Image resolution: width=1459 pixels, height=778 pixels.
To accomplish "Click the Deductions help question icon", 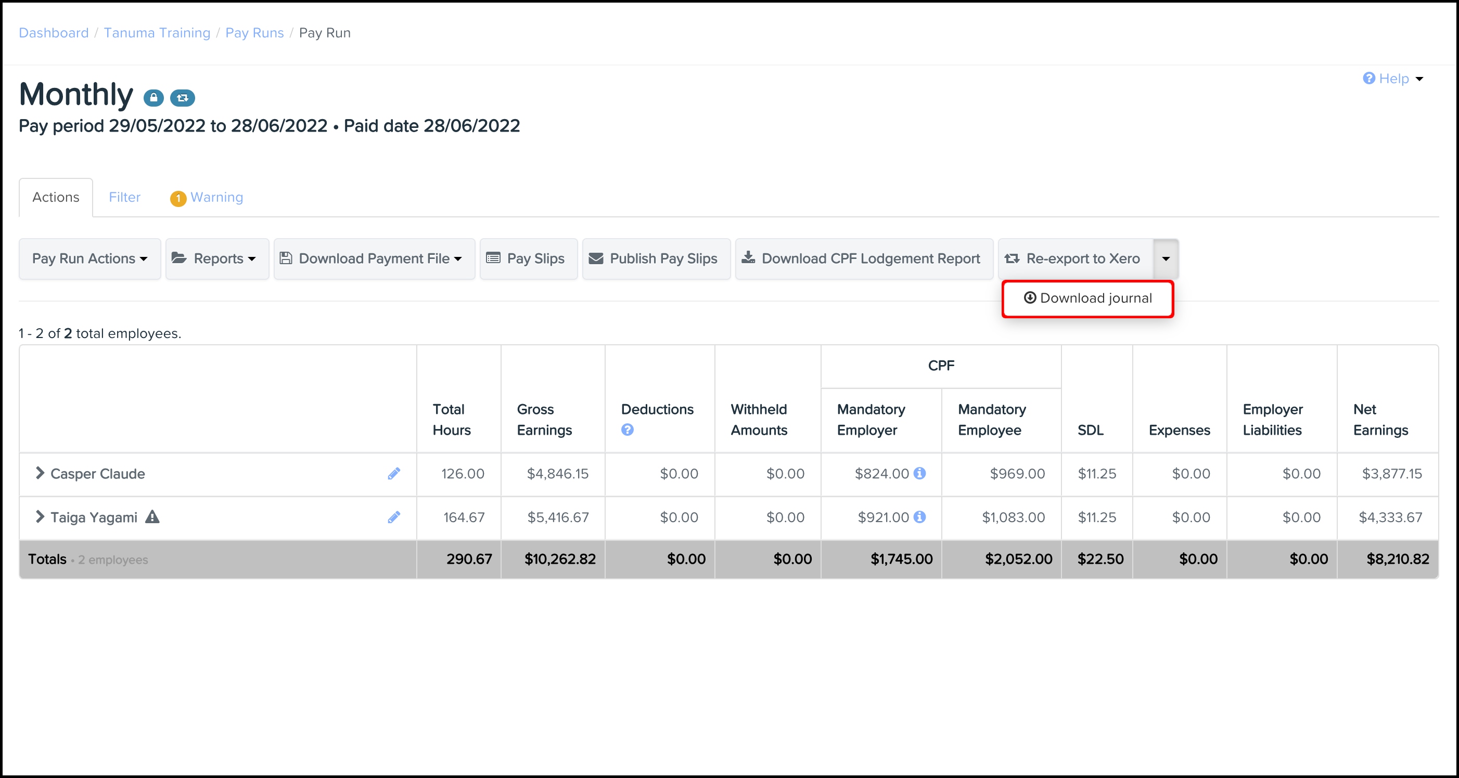I will [x=627, y=430].
